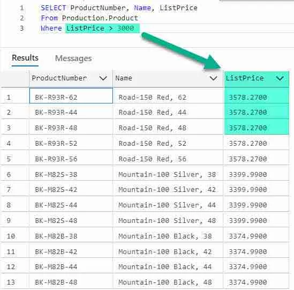The image size is (294, 290).
Task: Click cell BK-R93R-62
Action: click(x=71, y=96)
